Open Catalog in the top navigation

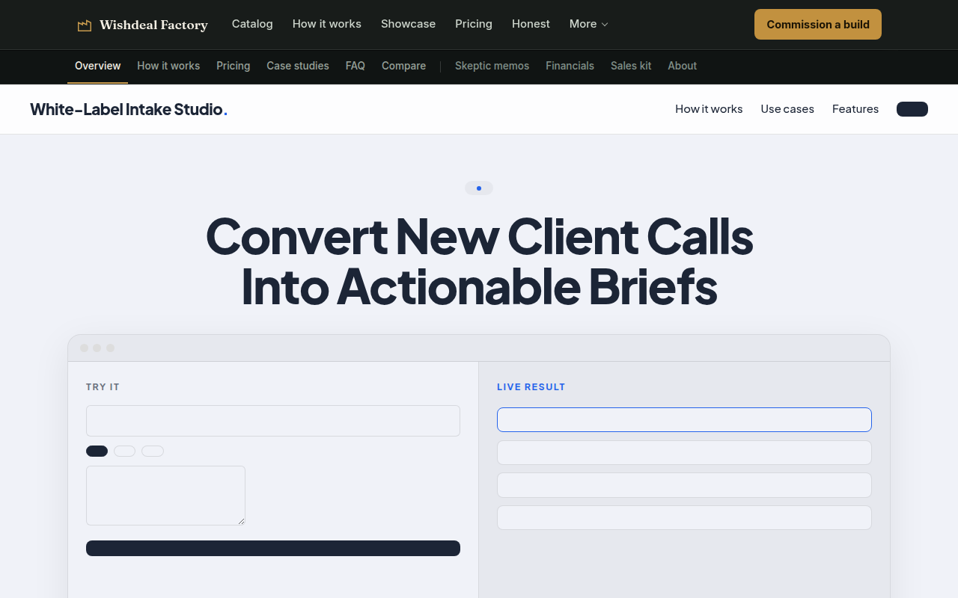tap(252, 24)
